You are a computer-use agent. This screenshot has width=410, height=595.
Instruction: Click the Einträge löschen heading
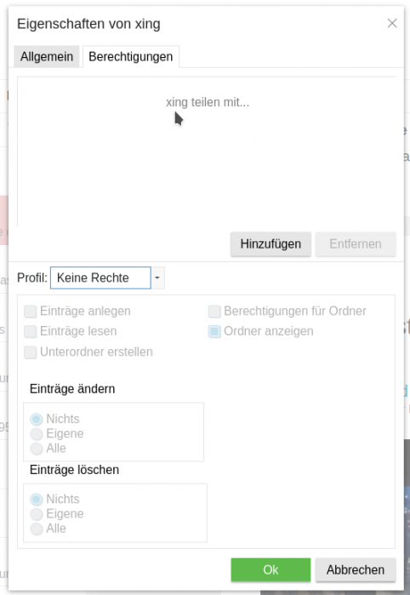click(x=74, y=470)
